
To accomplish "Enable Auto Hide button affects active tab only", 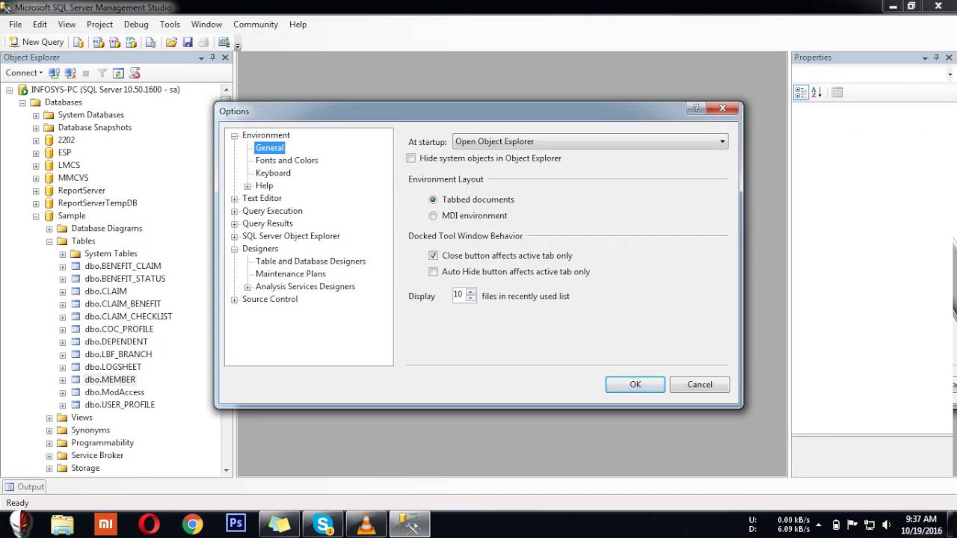I will point(433,272).
